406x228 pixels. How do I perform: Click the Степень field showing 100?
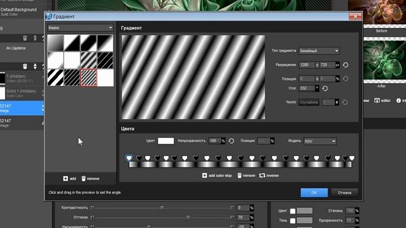(x=350, y=211)
